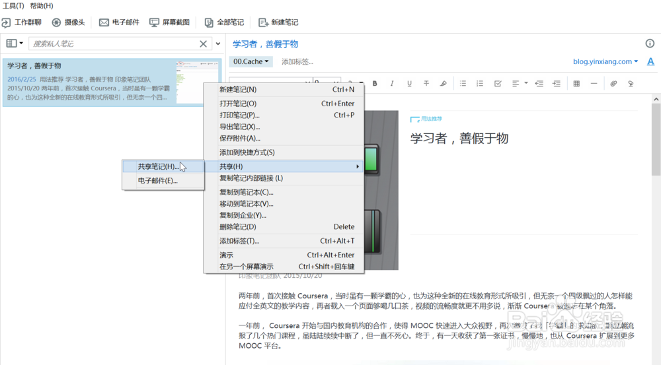
Task: Choose 打印笔记(P) in context menu
Action: 284,115
